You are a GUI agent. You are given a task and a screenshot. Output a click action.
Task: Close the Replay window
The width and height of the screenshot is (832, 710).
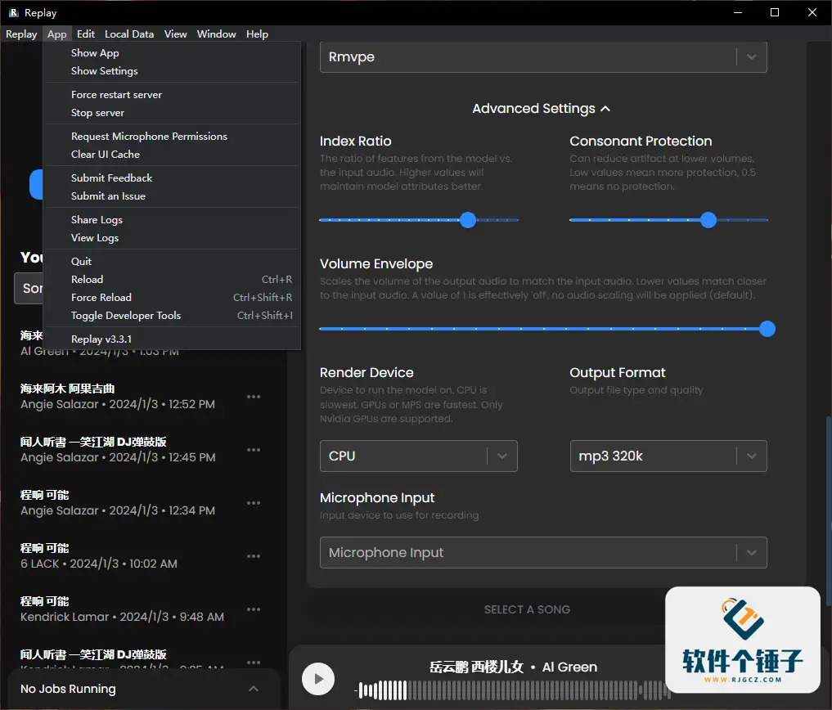click(812, 12)
